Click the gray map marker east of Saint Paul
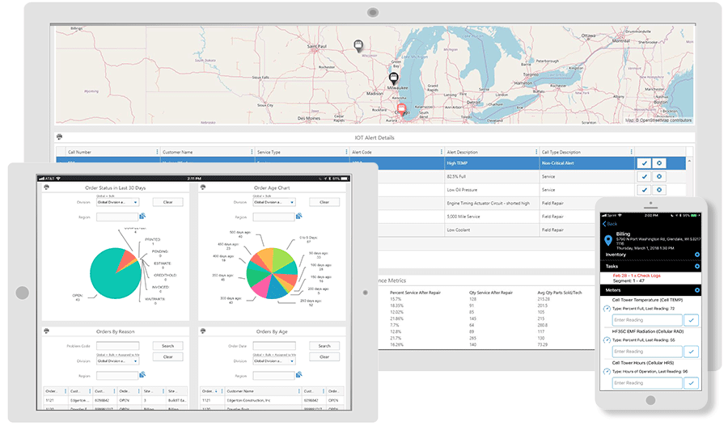 pos(358,46)
